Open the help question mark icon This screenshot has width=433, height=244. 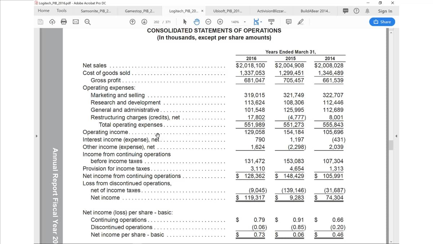[357, 11]
